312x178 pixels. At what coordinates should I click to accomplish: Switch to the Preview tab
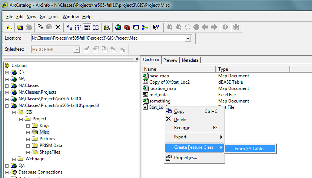170,60
